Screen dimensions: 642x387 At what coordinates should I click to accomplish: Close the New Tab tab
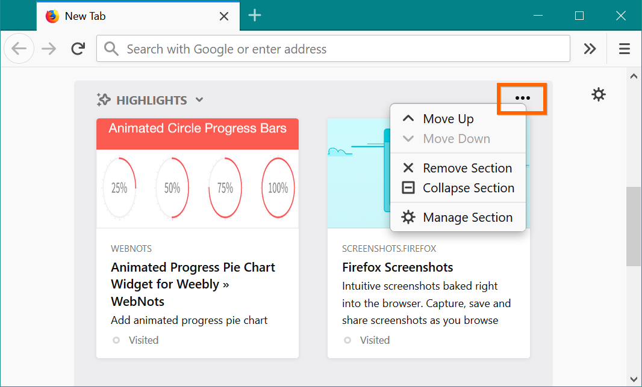(224, 16)
